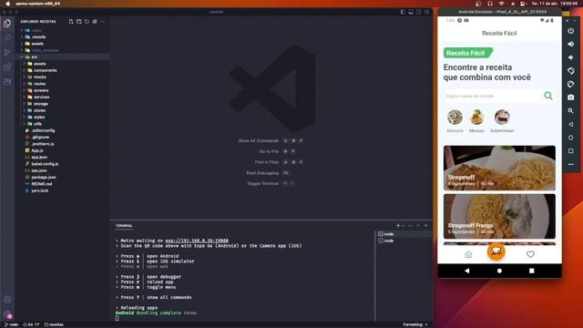Tap Android home navigation button

pyautogui.click(x=499, y=271)
